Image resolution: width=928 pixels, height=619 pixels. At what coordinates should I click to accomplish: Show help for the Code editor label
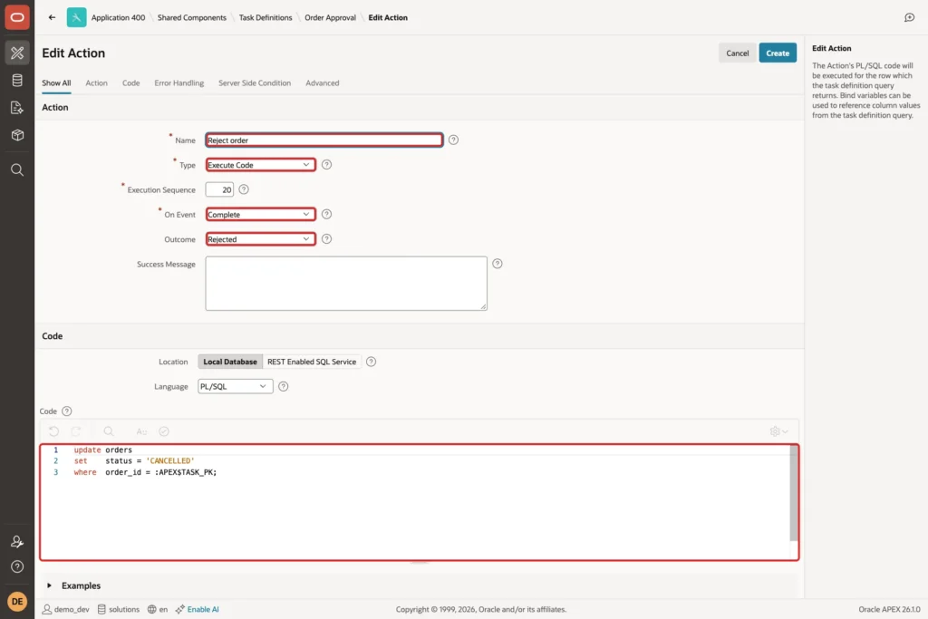(x=67, y=411)
